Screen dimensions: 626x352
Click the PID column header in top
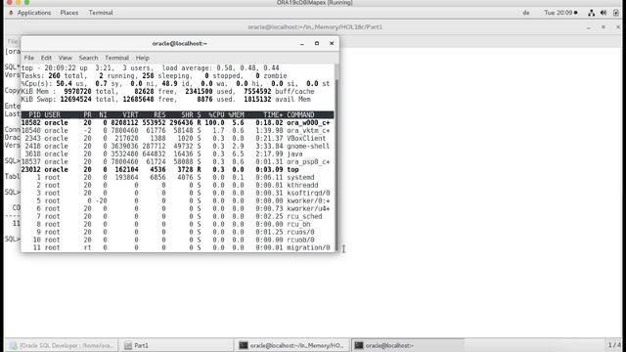[x=34, y=115]
